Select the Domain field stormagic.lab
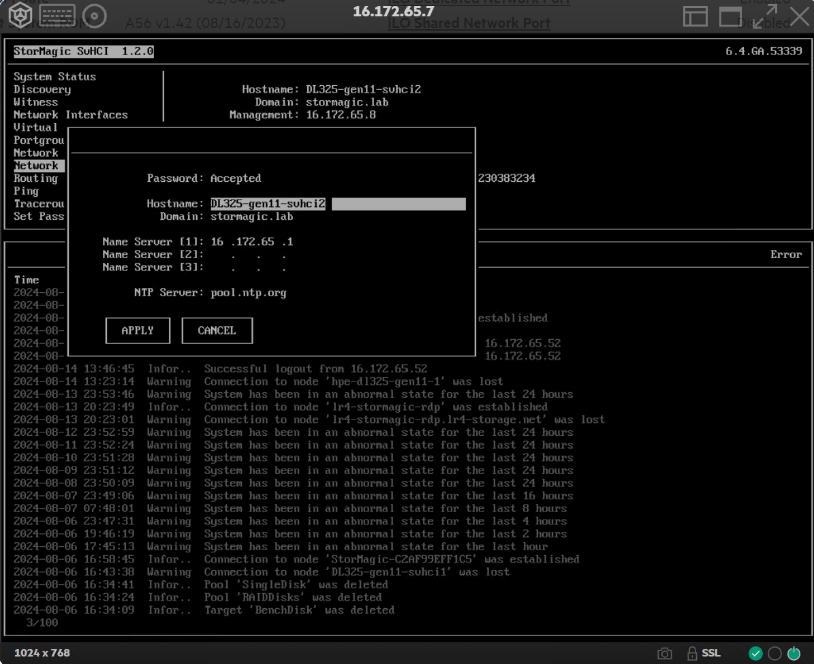The width and height of the screenshot is (814, 664). click(x=252, y=217)
